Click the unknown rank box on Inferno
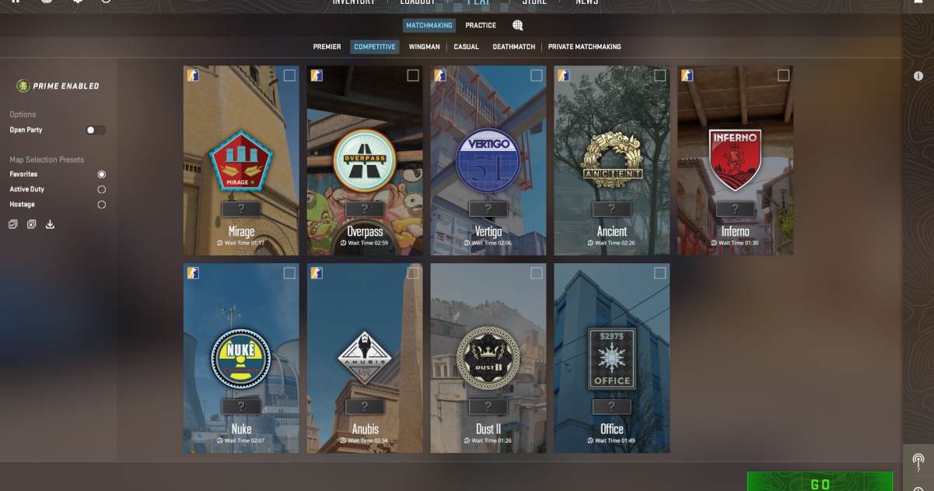934x491 pixels. point(736,209)
